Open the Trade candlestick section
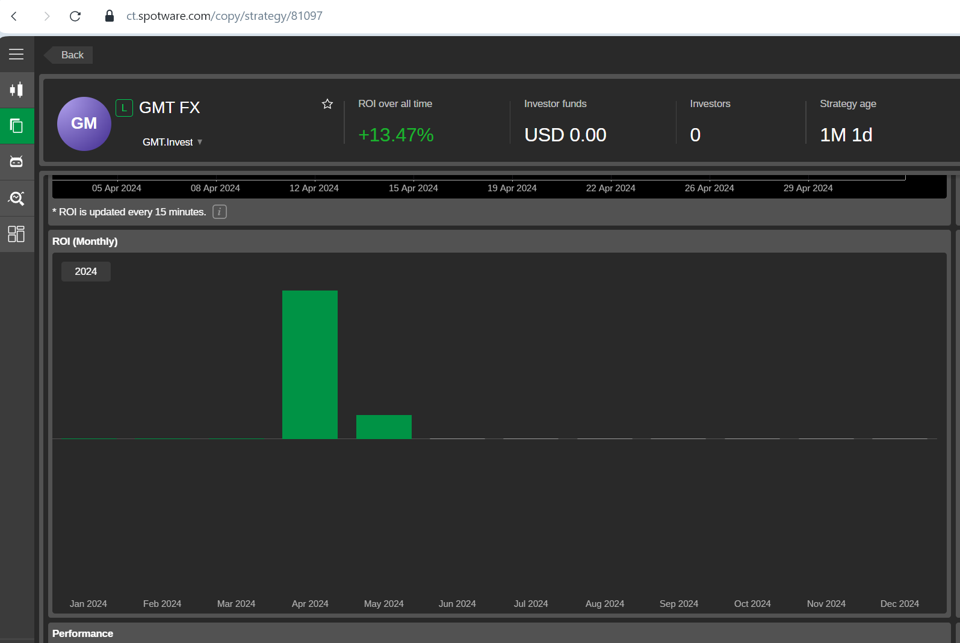This screenshot has width=960, height=643. tap(16, 90)
